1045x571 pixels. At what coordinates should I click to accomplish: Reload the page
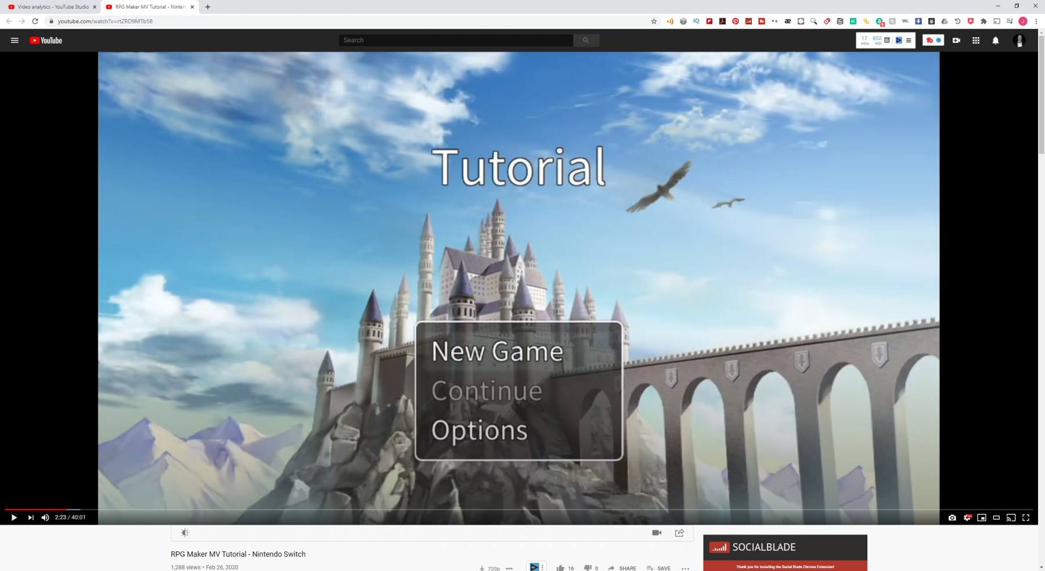point(35,21)
